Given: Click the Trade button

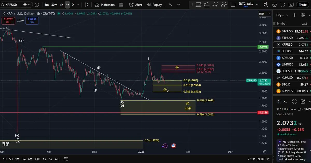Looking at the screenshot, I should point(302,5).
